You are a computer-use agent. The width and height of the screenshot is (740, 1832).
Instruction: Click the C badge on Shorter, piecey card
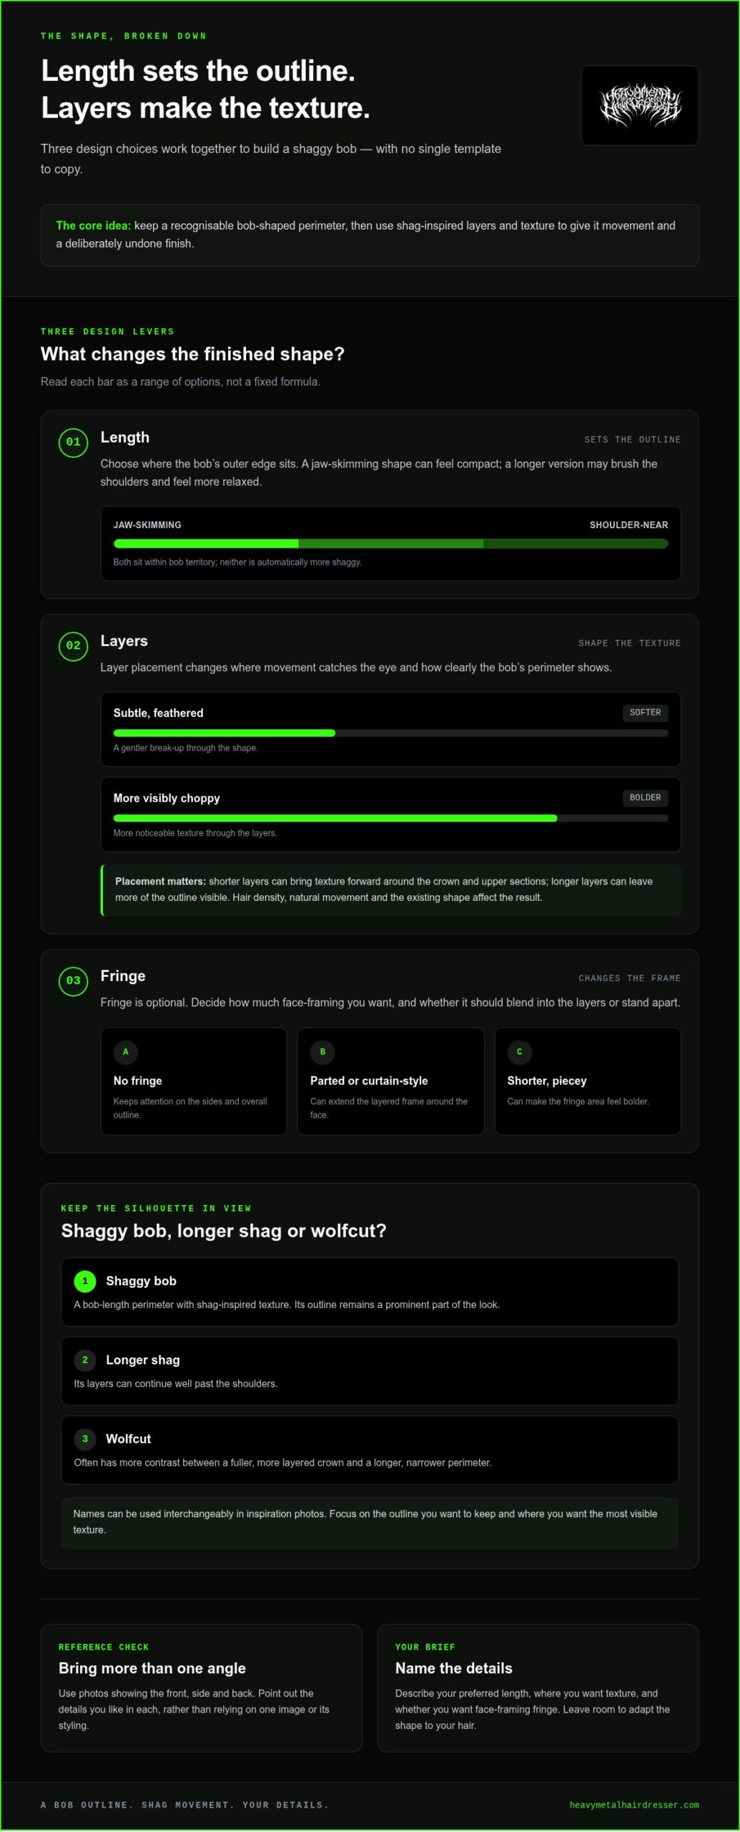click(519, 1051)
